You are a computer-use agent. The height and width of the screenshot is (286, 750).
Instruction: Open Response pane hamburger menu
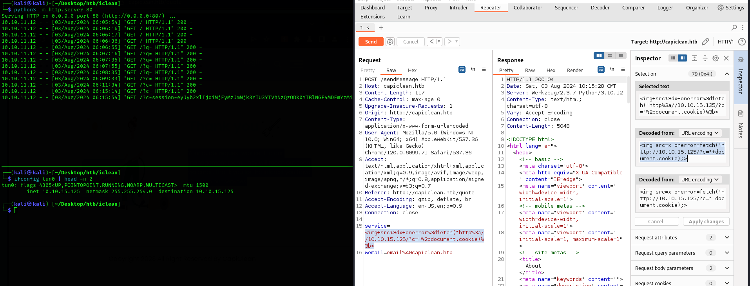coord(623,69)
